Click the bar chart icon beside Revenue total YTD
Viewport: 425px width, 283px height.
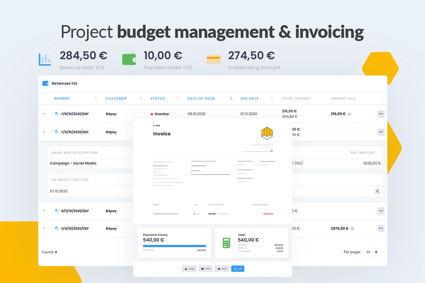tap(45, 59)
